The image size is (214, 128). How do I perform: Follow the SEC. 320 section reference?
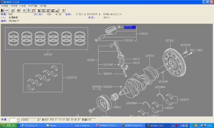pos(196,50)
